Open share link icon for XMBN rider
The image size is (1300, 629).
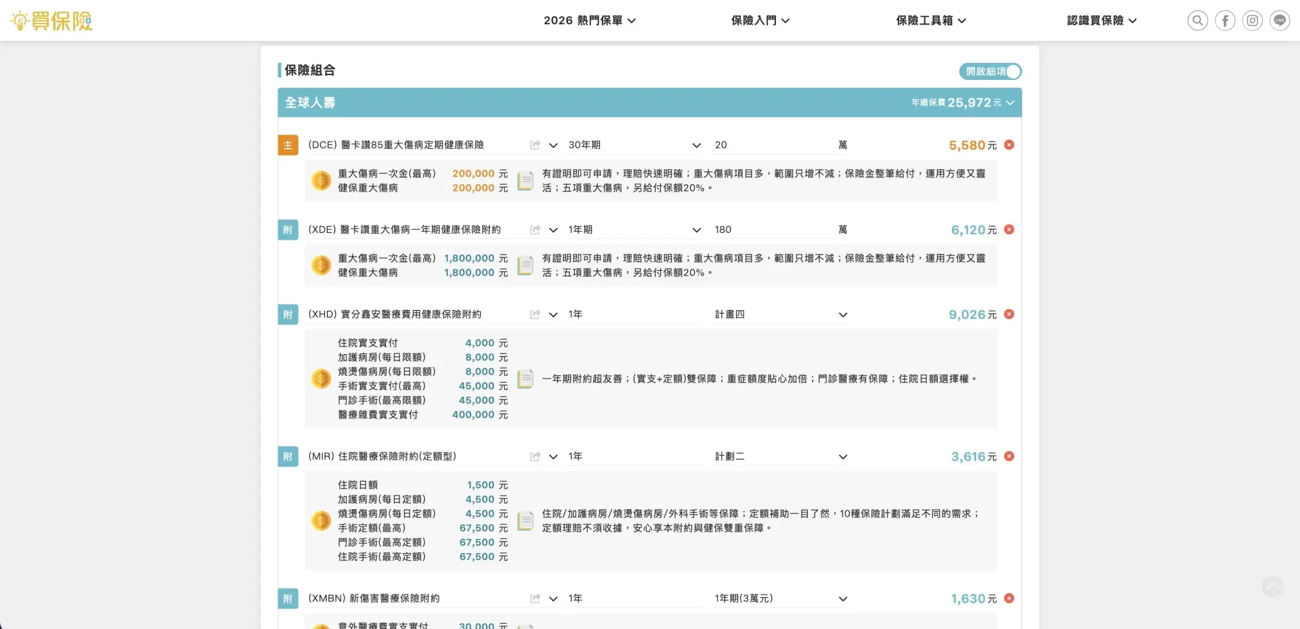pyautogui.click(x=535, y=599)
